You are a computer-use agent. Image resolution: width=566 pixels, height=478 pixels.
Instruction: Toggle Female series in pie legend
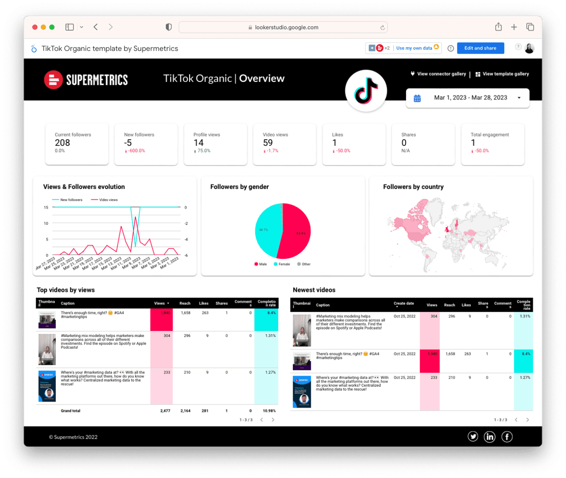tap(282, 264)
